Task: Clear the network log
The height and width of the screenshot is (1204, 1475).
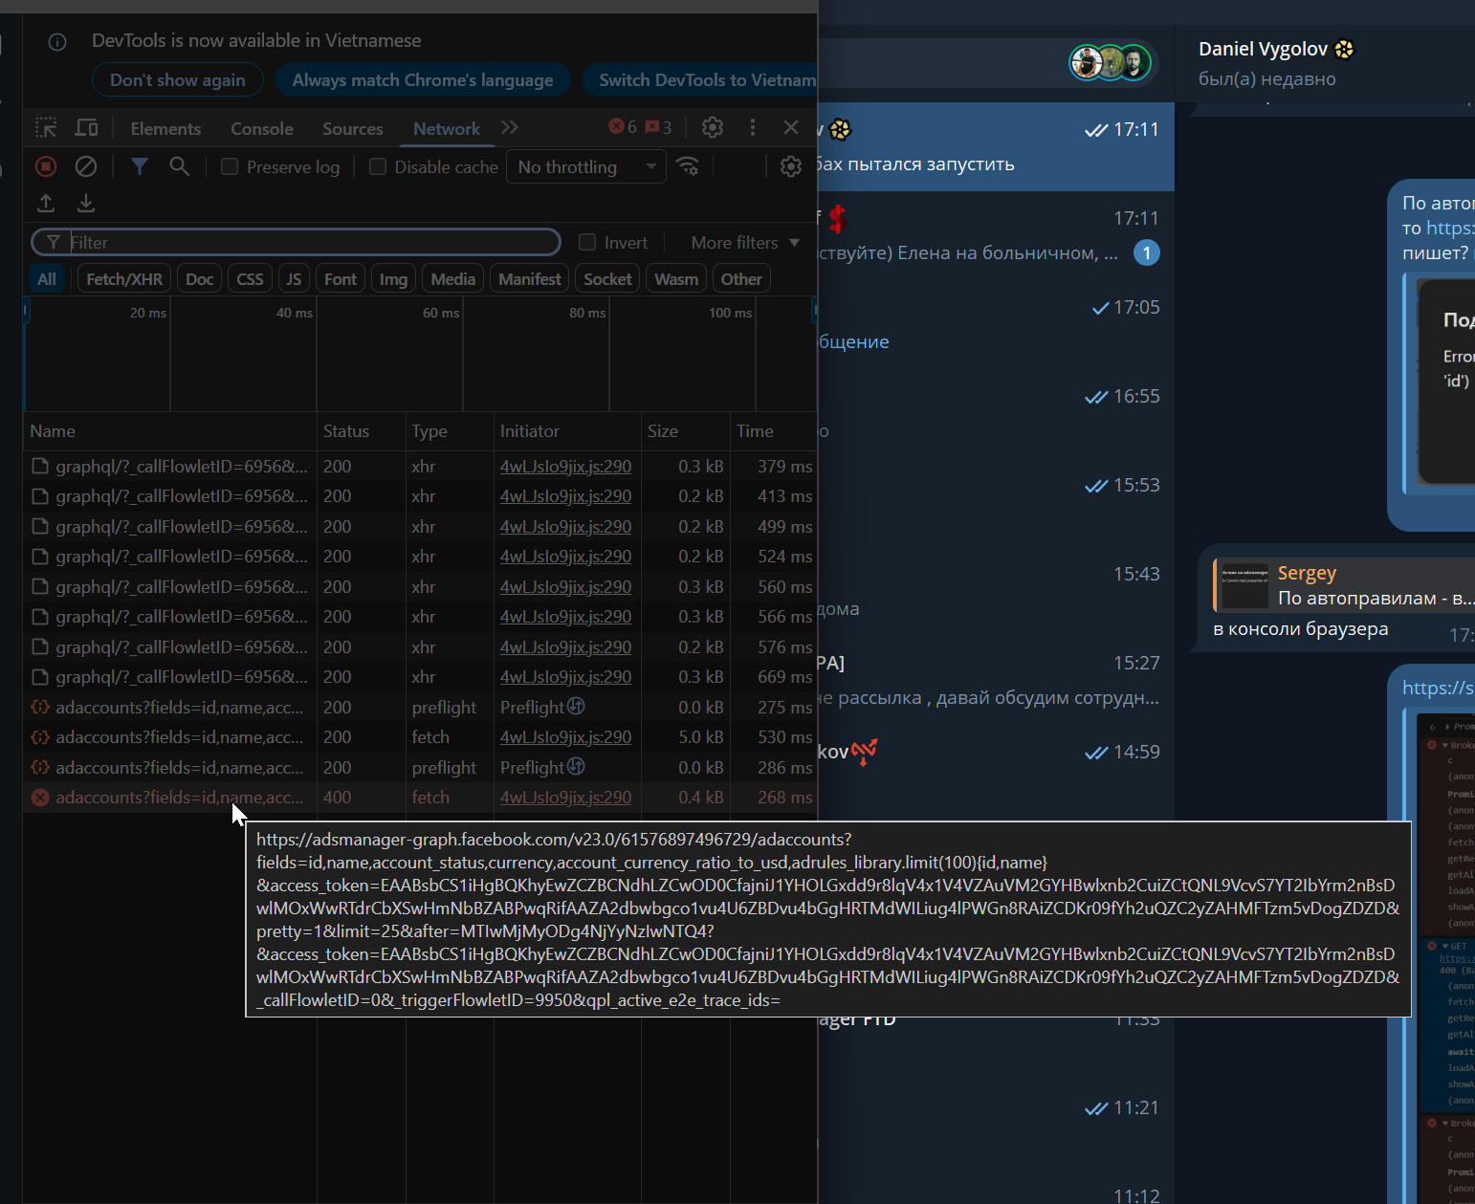Action: point(86,166)
